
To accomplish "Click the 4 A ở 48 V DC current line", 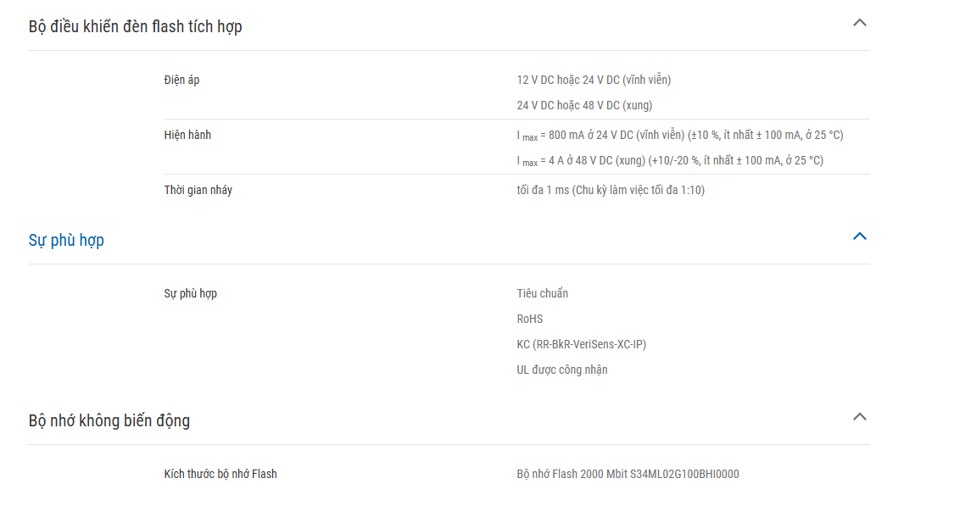I will tap(670, 160).
